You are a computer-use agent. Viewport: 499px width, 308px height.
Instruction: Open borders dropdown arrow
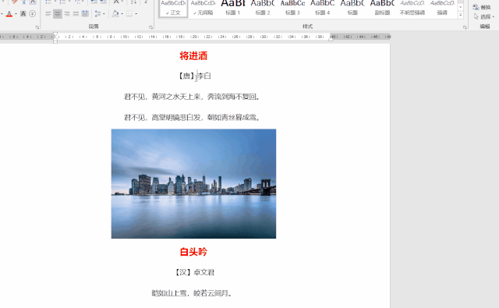136,14
